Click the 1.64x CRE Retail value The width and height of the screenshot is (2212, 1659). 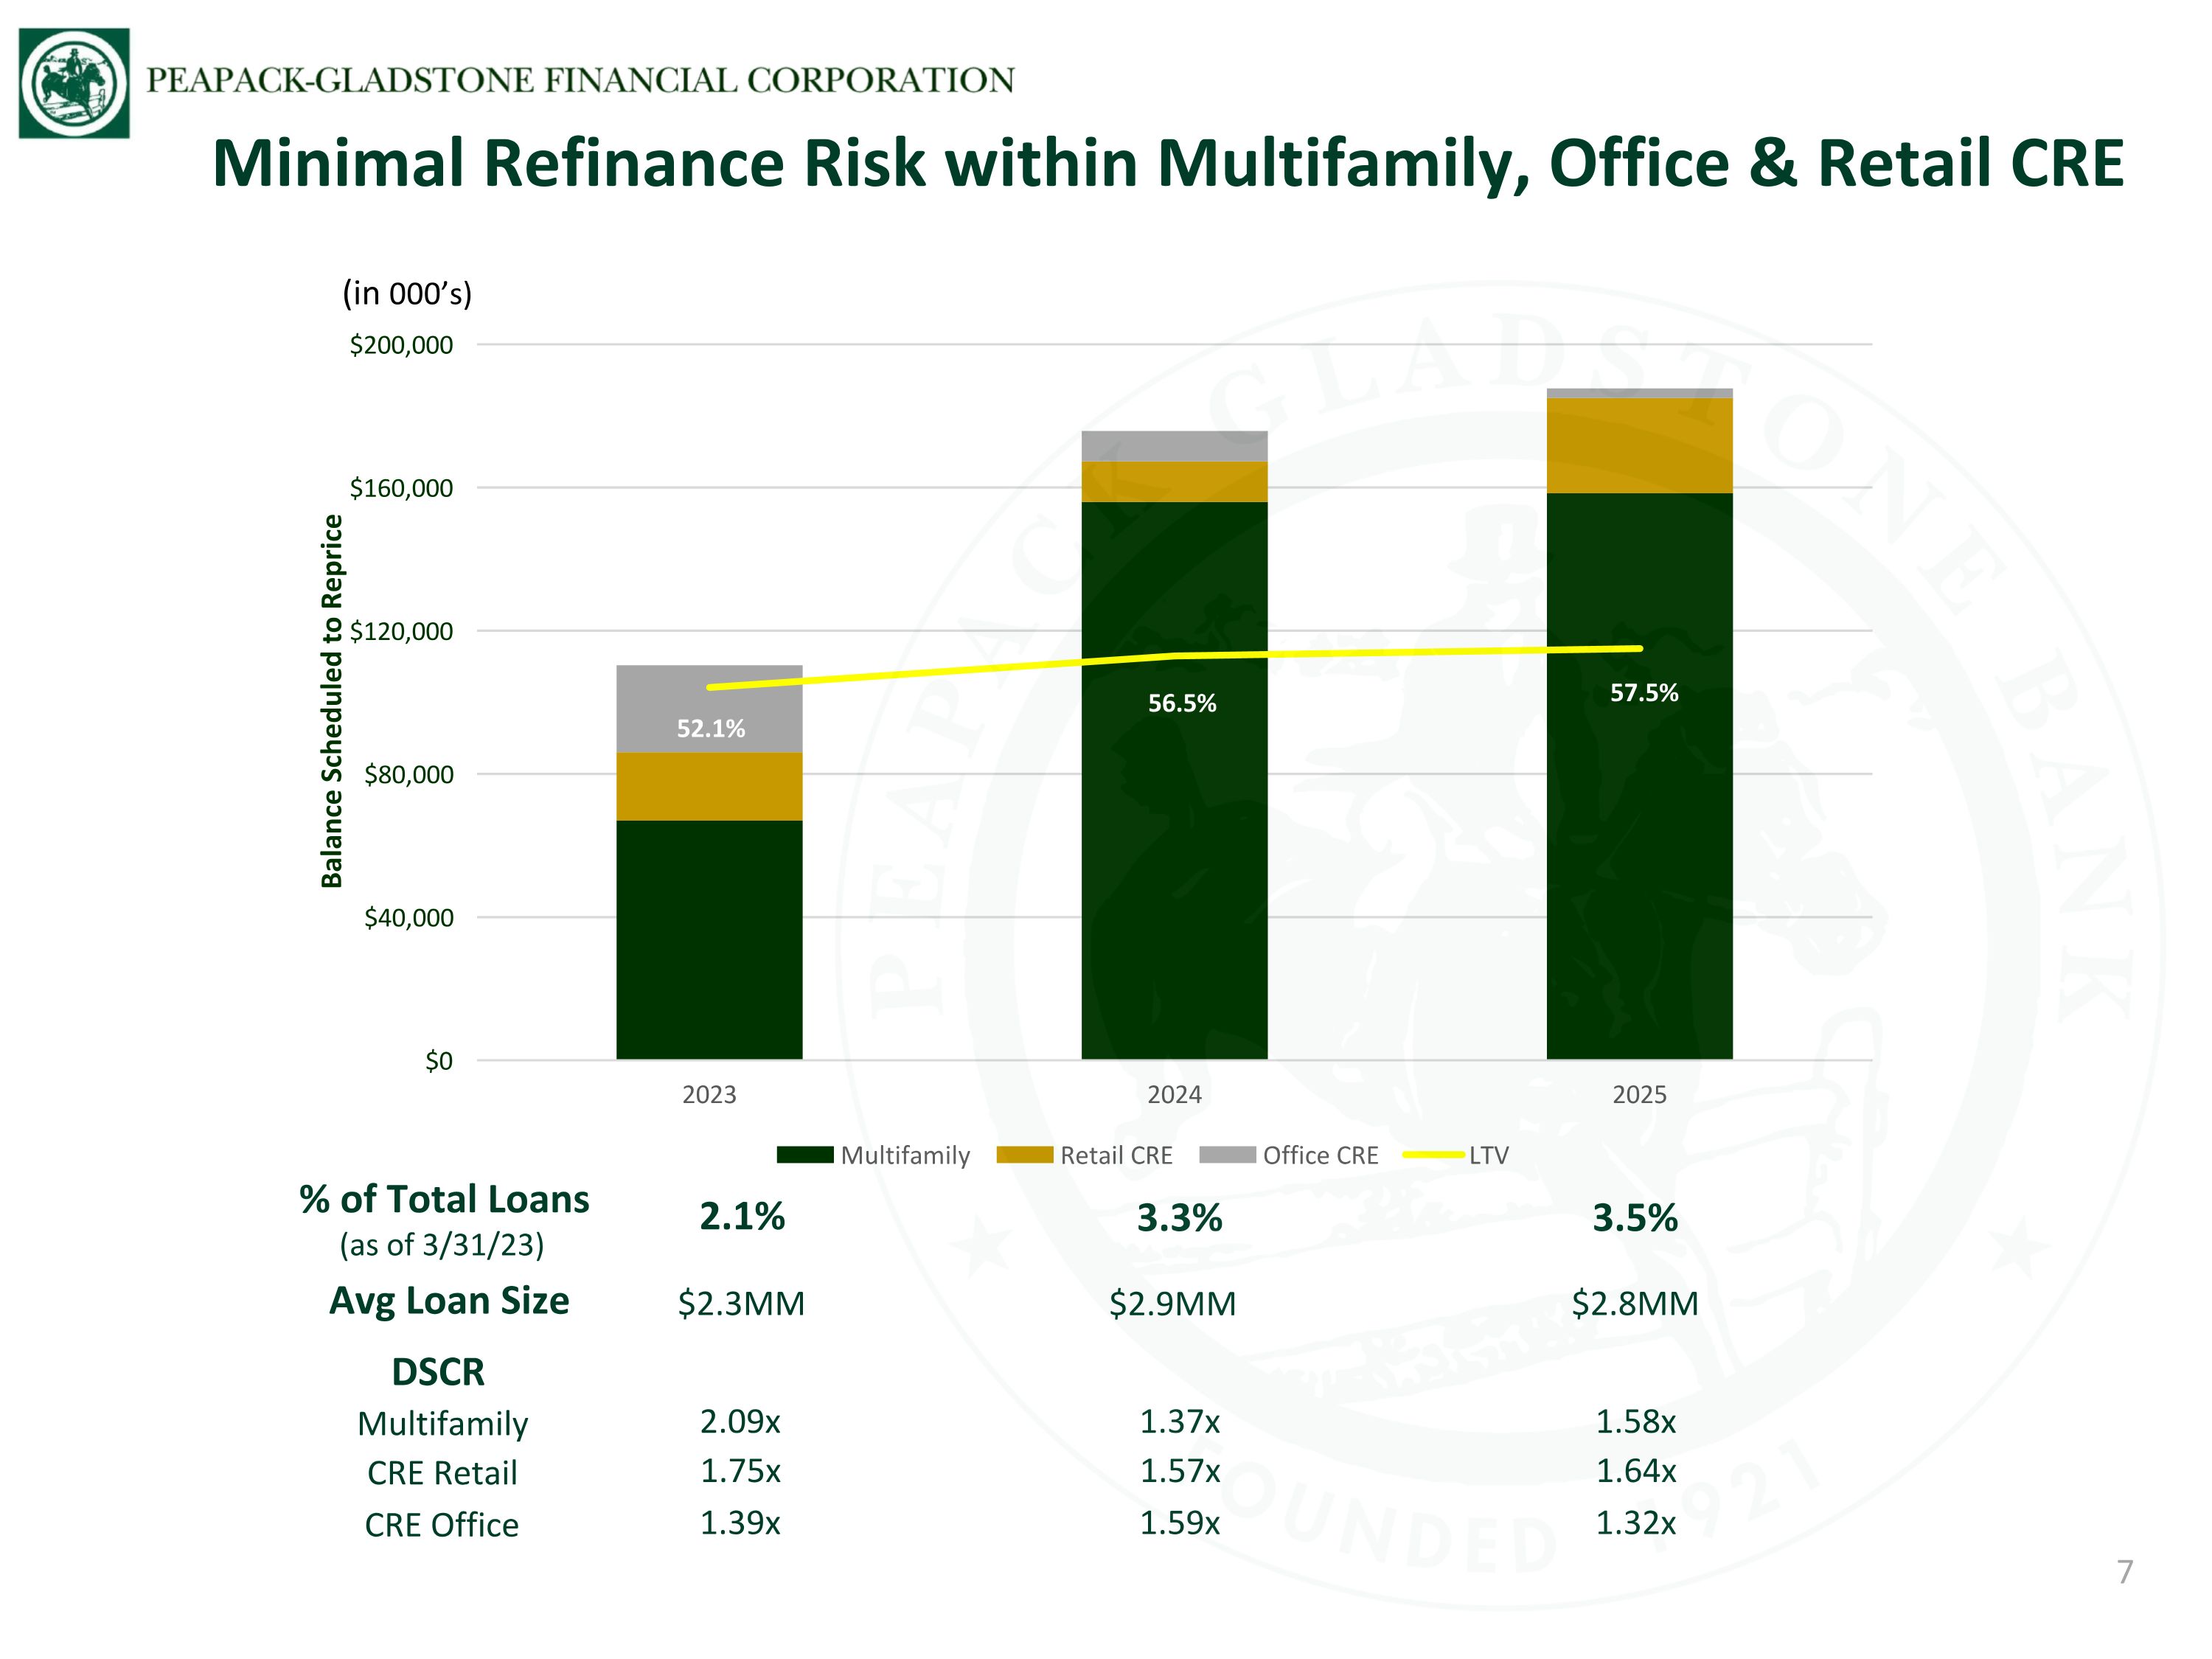tap(1636, 1471)
